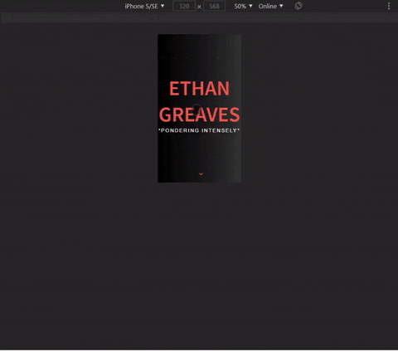
Task: Click the rotate device orientation icon
Action: click(298, 6)
